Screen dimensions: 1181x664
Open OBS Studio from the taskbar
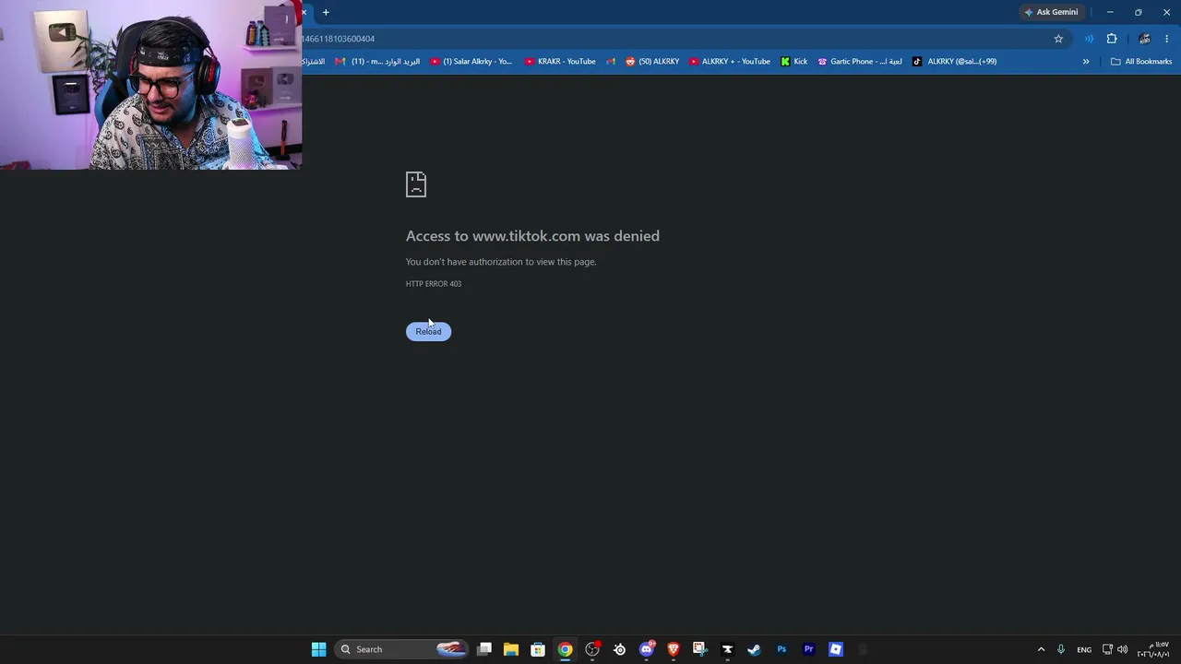[x=592, y=649]
